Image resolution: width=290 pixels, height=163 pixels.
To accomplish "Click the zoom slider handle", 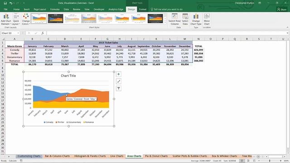I will [x=270, y=161].
